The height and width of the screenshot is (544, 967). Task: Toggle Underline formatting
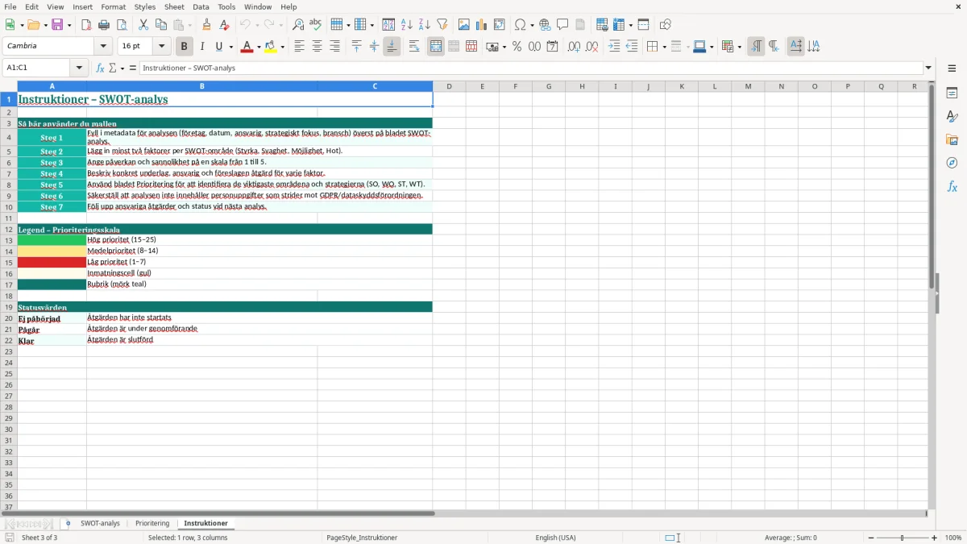click(x=218, y=47)
